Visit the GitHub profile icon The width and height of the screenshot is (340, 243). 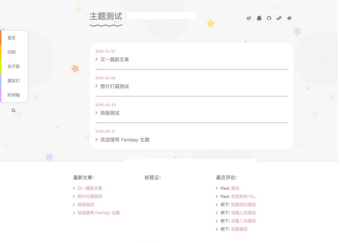pyautogui.click(x=269, y=18)
